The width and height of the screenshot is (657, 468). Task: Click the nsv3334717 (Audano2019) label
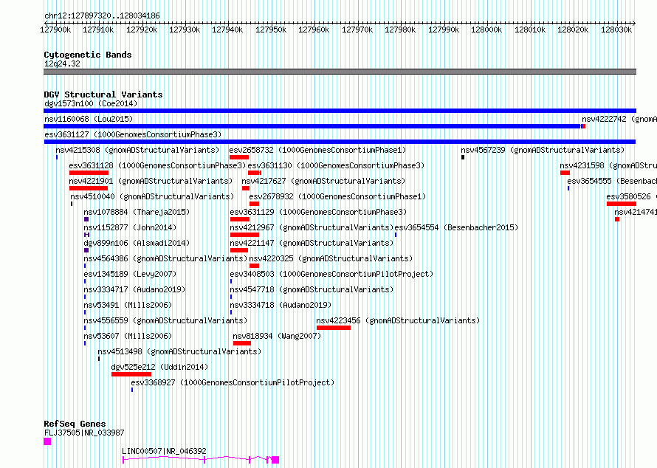(x=134, y=289)
